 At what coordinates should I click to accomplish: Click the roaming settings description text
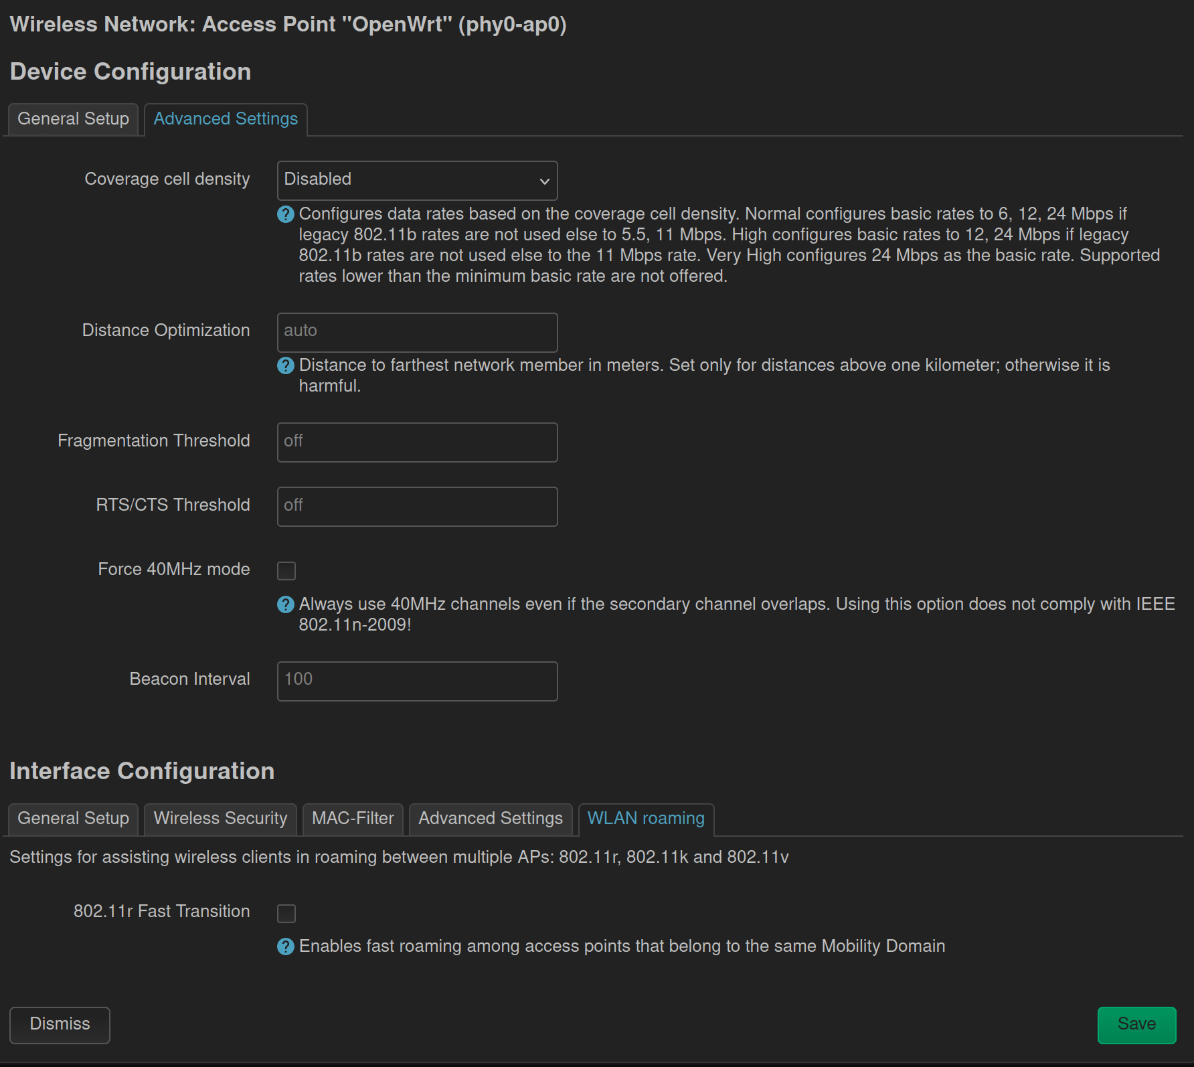click(x=399, y=857)
